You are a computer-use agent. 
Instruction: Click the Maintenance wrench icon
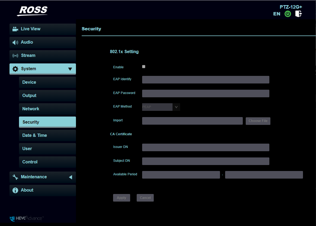click(x=15, y=177)
